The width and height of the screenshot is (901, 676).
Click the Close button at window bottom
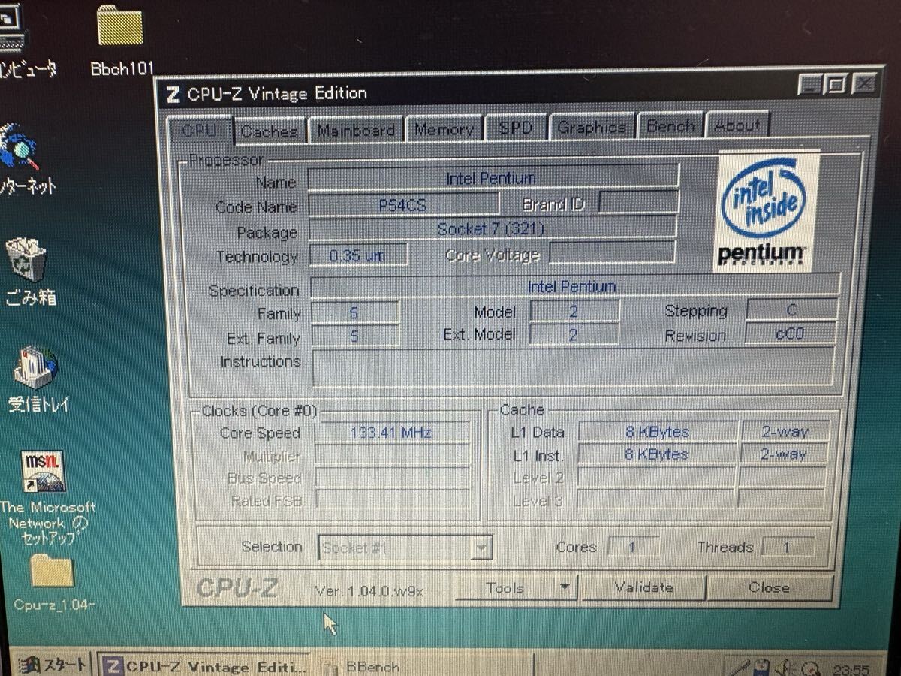[769, 587]
